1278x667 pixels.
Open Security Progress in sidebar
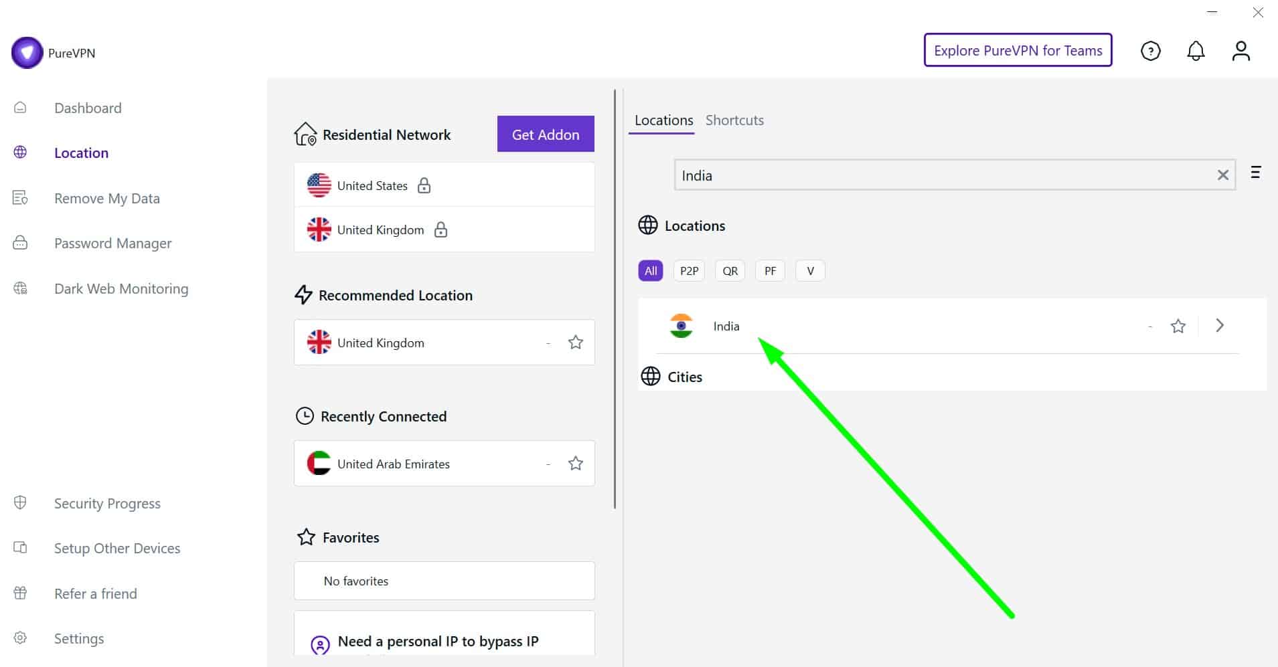(x=107, y=503)
